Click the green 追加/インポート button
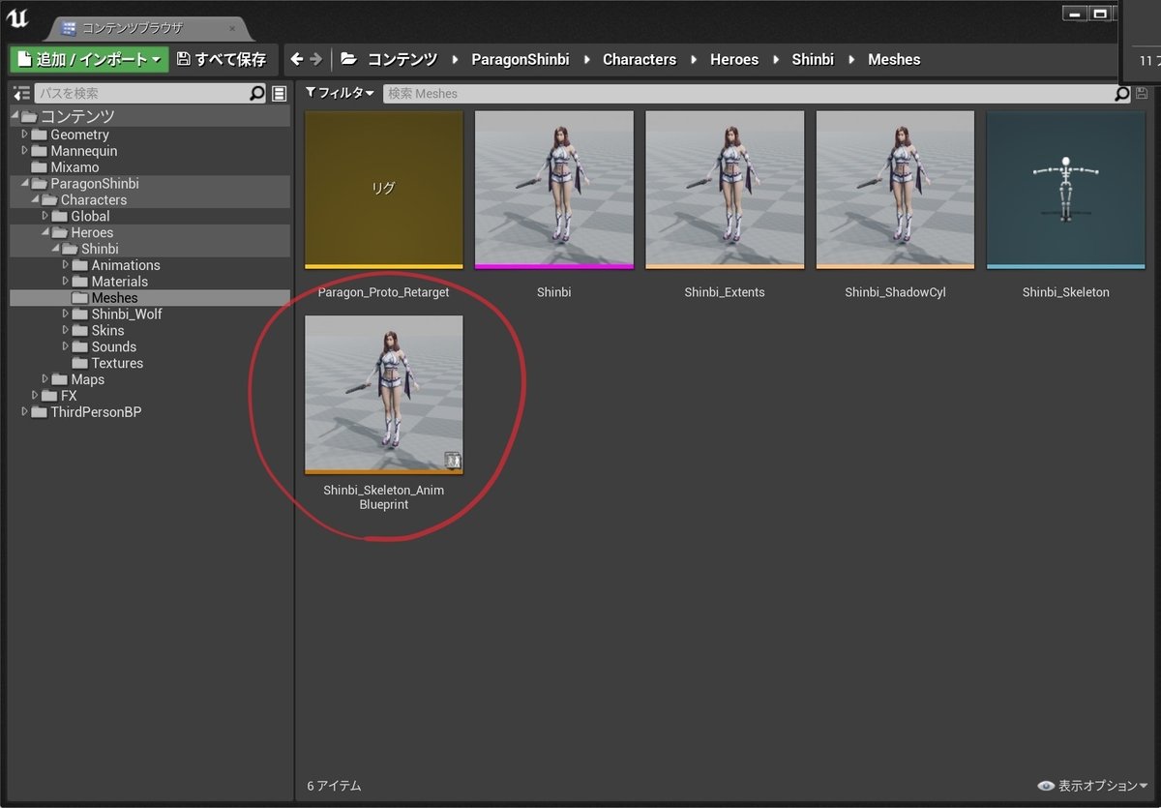 click(x=87, y=59)
